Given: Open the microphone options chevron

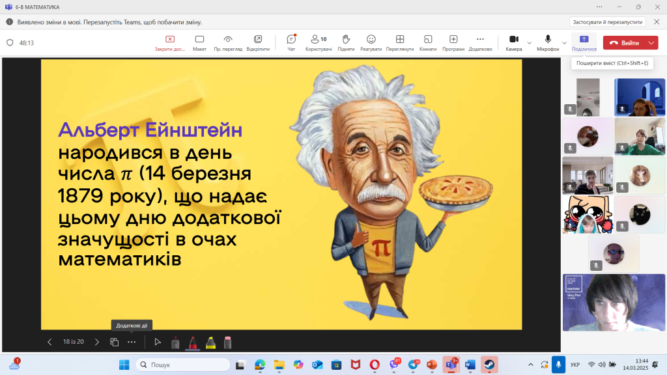Looking at the screenshot, I should click(x=564, y=42).
